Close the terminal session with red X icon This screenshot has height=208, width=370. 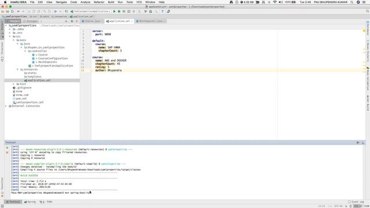coord(7,153)
